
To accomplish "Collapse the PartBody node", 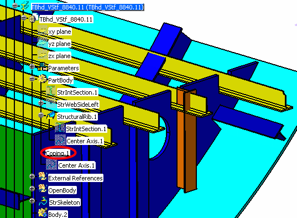I will [32, 79].
